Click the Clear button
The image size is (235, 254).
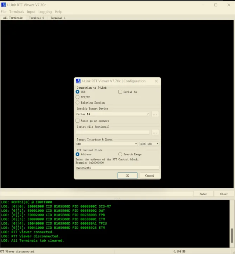click(224, 194)
